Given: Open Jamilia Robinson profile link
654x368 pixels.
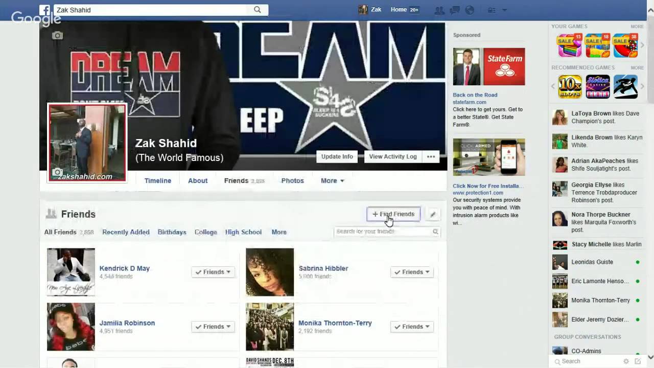Looking at the screenshot, I should coord(127,323).
